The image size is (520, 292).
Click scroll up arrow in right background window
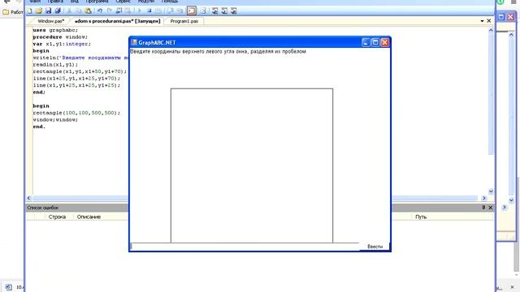511,35
